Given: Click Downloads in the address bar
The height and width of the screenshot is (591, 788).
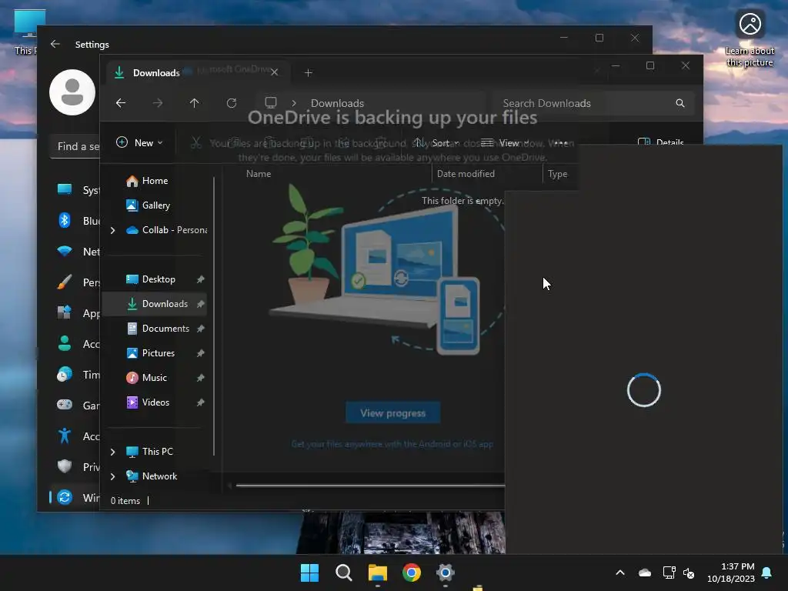Looking at the screenshot, I should 337,103.
